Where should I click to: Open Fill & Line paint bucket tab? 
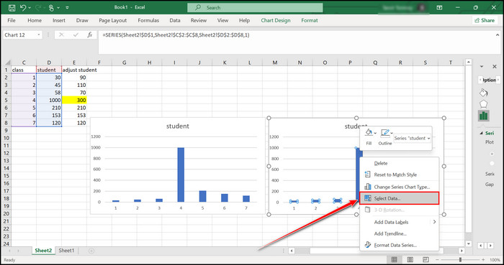pyautogui.click(x=483, y=93)
